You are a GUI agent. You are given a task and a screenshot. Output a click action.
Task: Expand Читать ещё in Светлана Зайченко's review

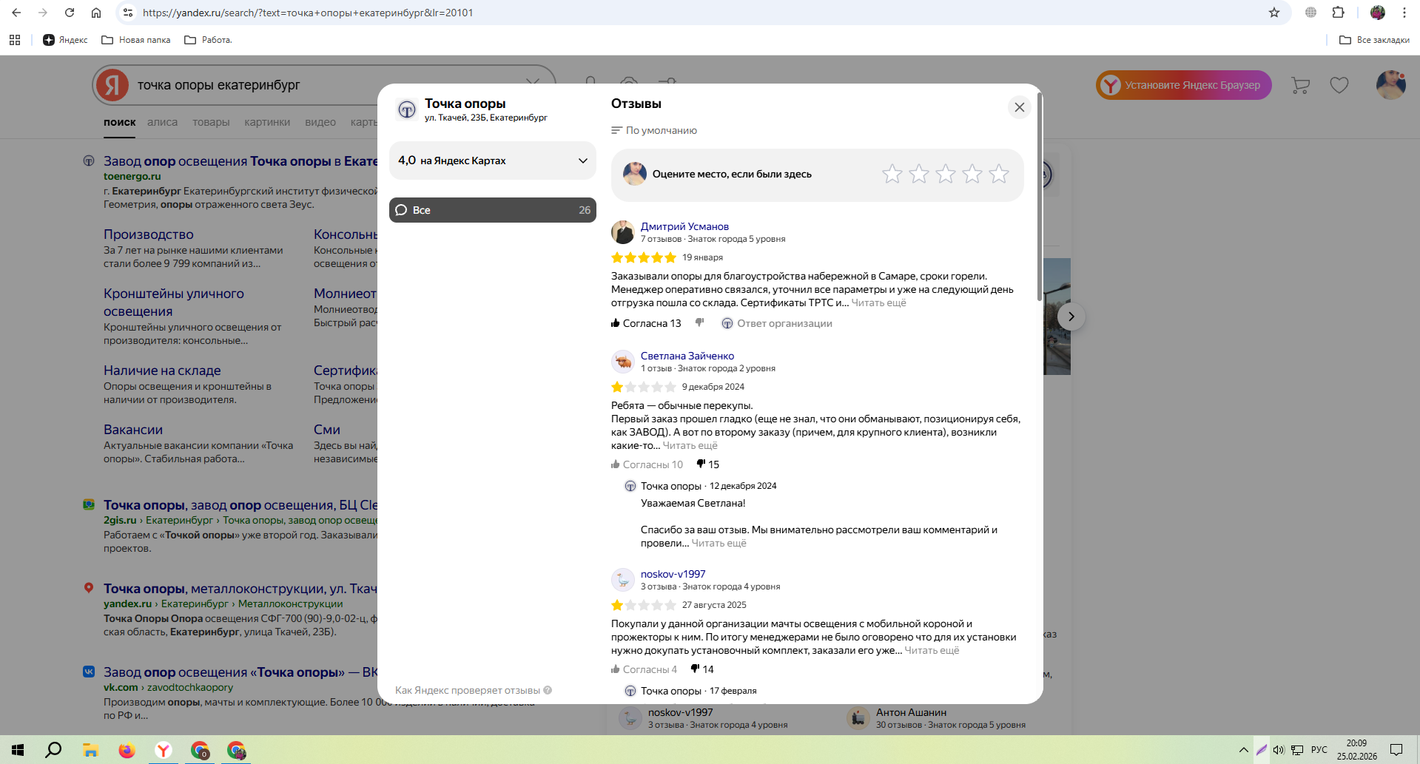click(690, 445)
